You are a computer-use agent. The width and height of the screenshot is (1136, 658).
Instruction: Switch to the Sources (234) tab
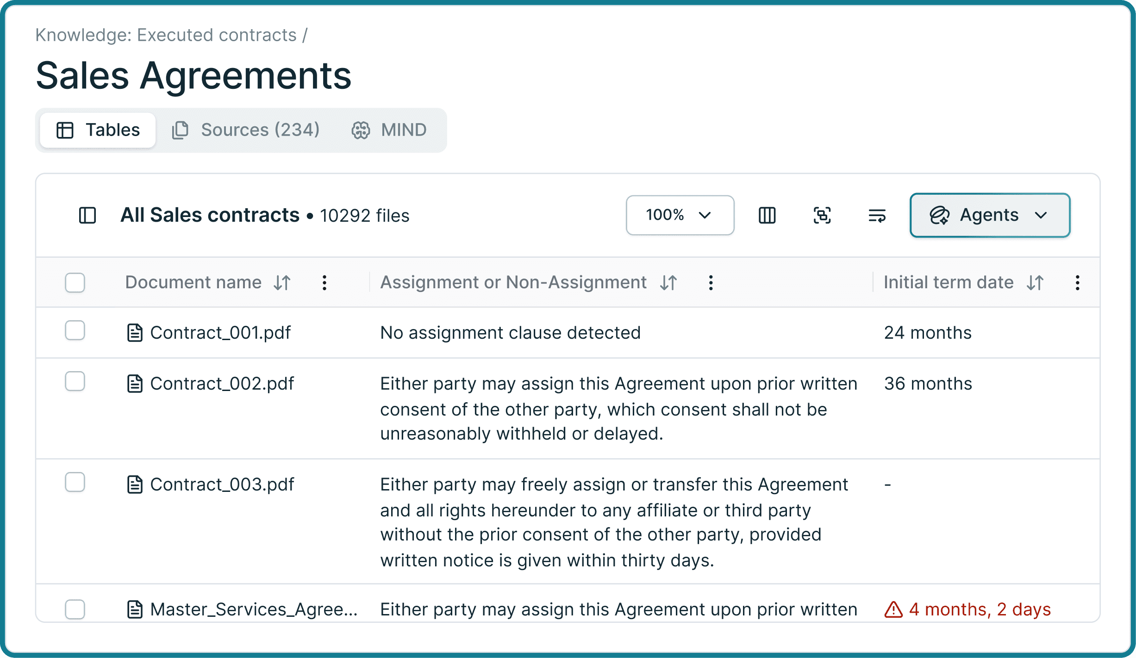(x=246, y=130)
